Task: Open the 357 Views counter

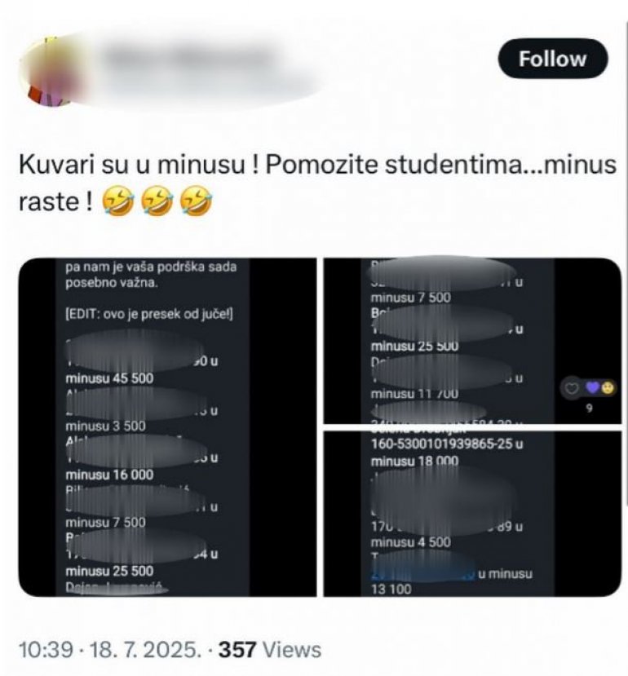Action: (x=270, y=649)
